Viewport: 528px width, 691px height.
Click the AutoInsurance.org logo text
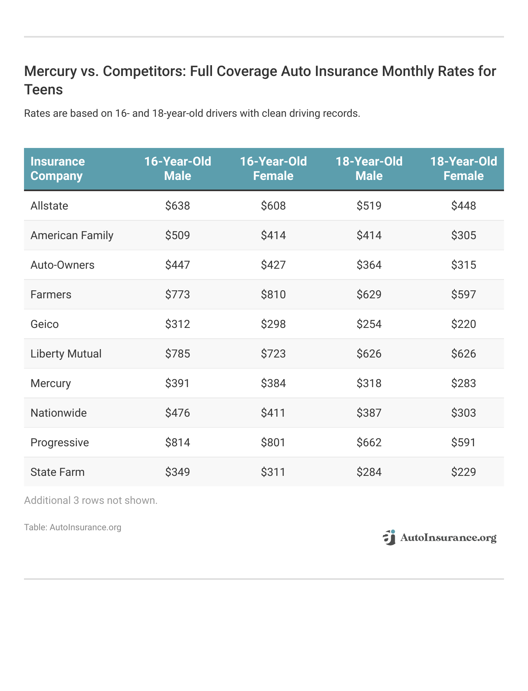[448, 538]
